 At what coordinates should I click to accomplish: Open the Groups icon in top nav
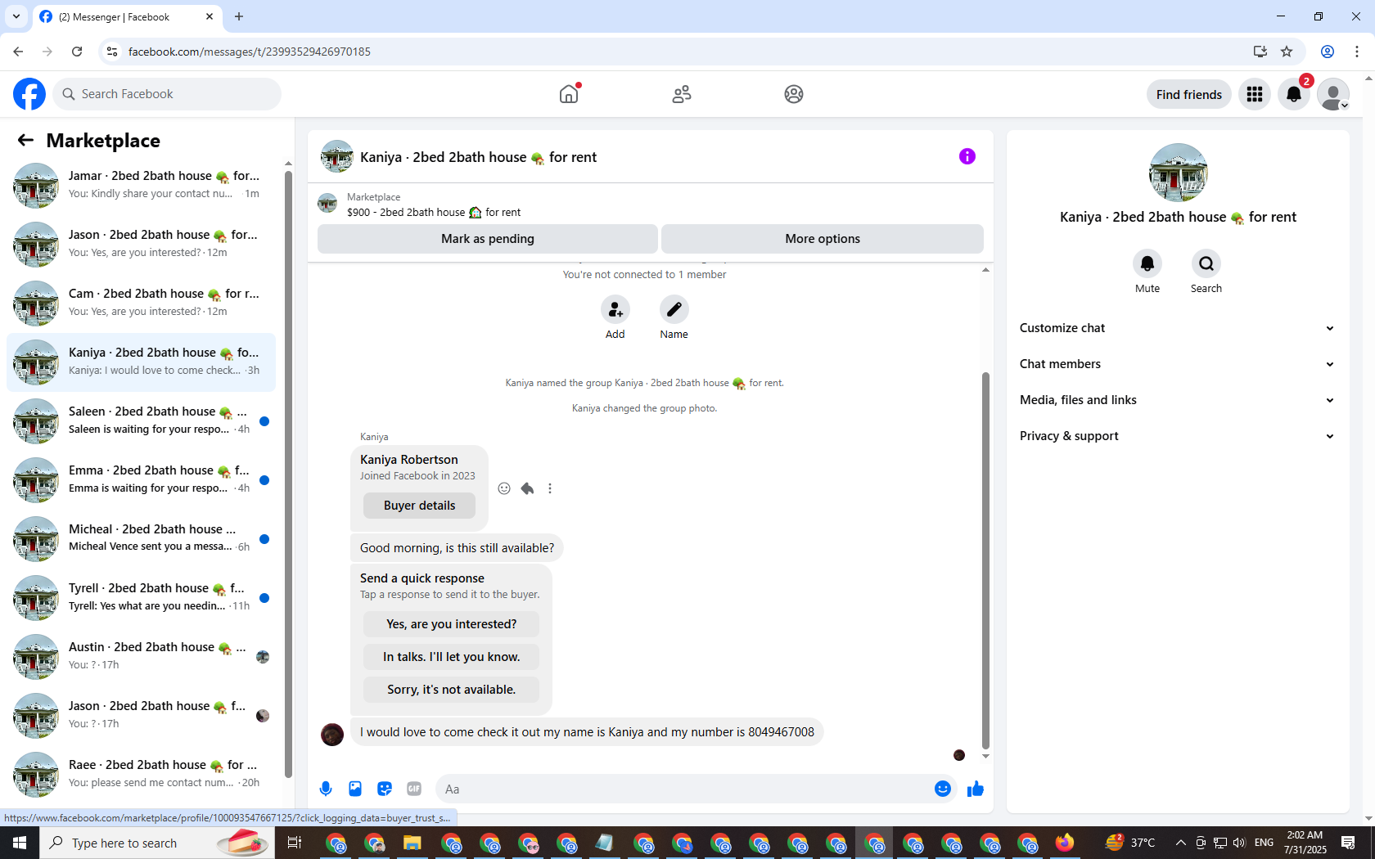[794, 94]
